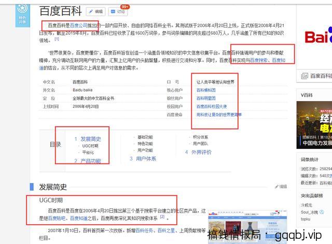Jump to 积分体系 contents entry
This screenshot has height=244, width=332.
click(200, 137)
